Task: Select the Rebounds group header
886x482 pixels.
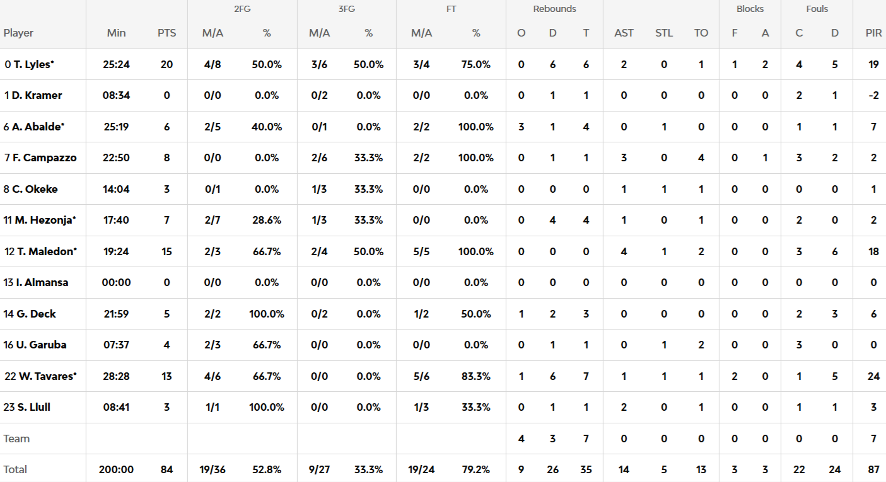Action: [554, 9]
